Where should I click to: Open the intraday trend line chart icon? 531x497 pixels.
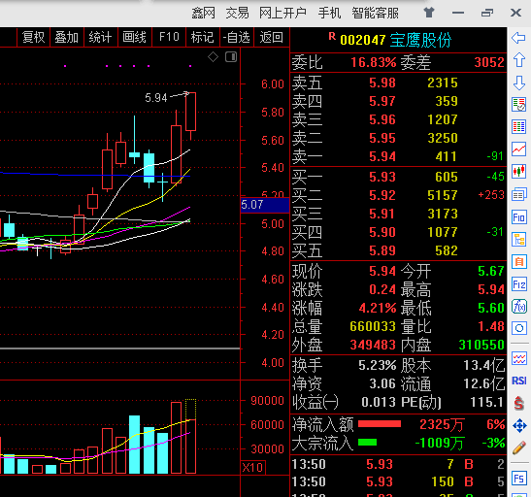coord(518,149)
